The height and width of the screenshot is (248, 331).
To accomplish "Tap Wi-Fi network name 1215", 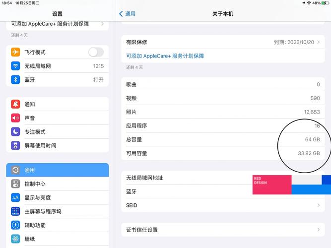I will coord(98,66).
